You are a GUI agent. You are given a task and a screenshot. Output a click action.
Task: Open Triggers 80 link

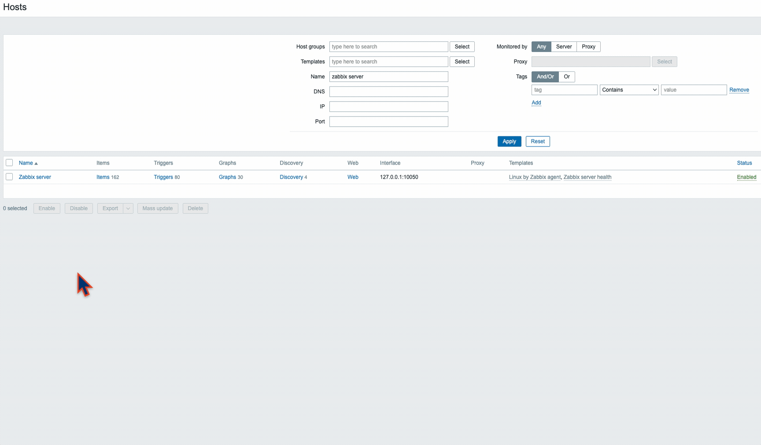(167, 177)
